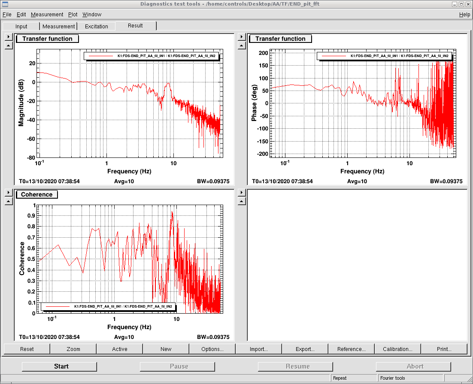
Task: Open the Plot menu
Action: pos(73,15)
